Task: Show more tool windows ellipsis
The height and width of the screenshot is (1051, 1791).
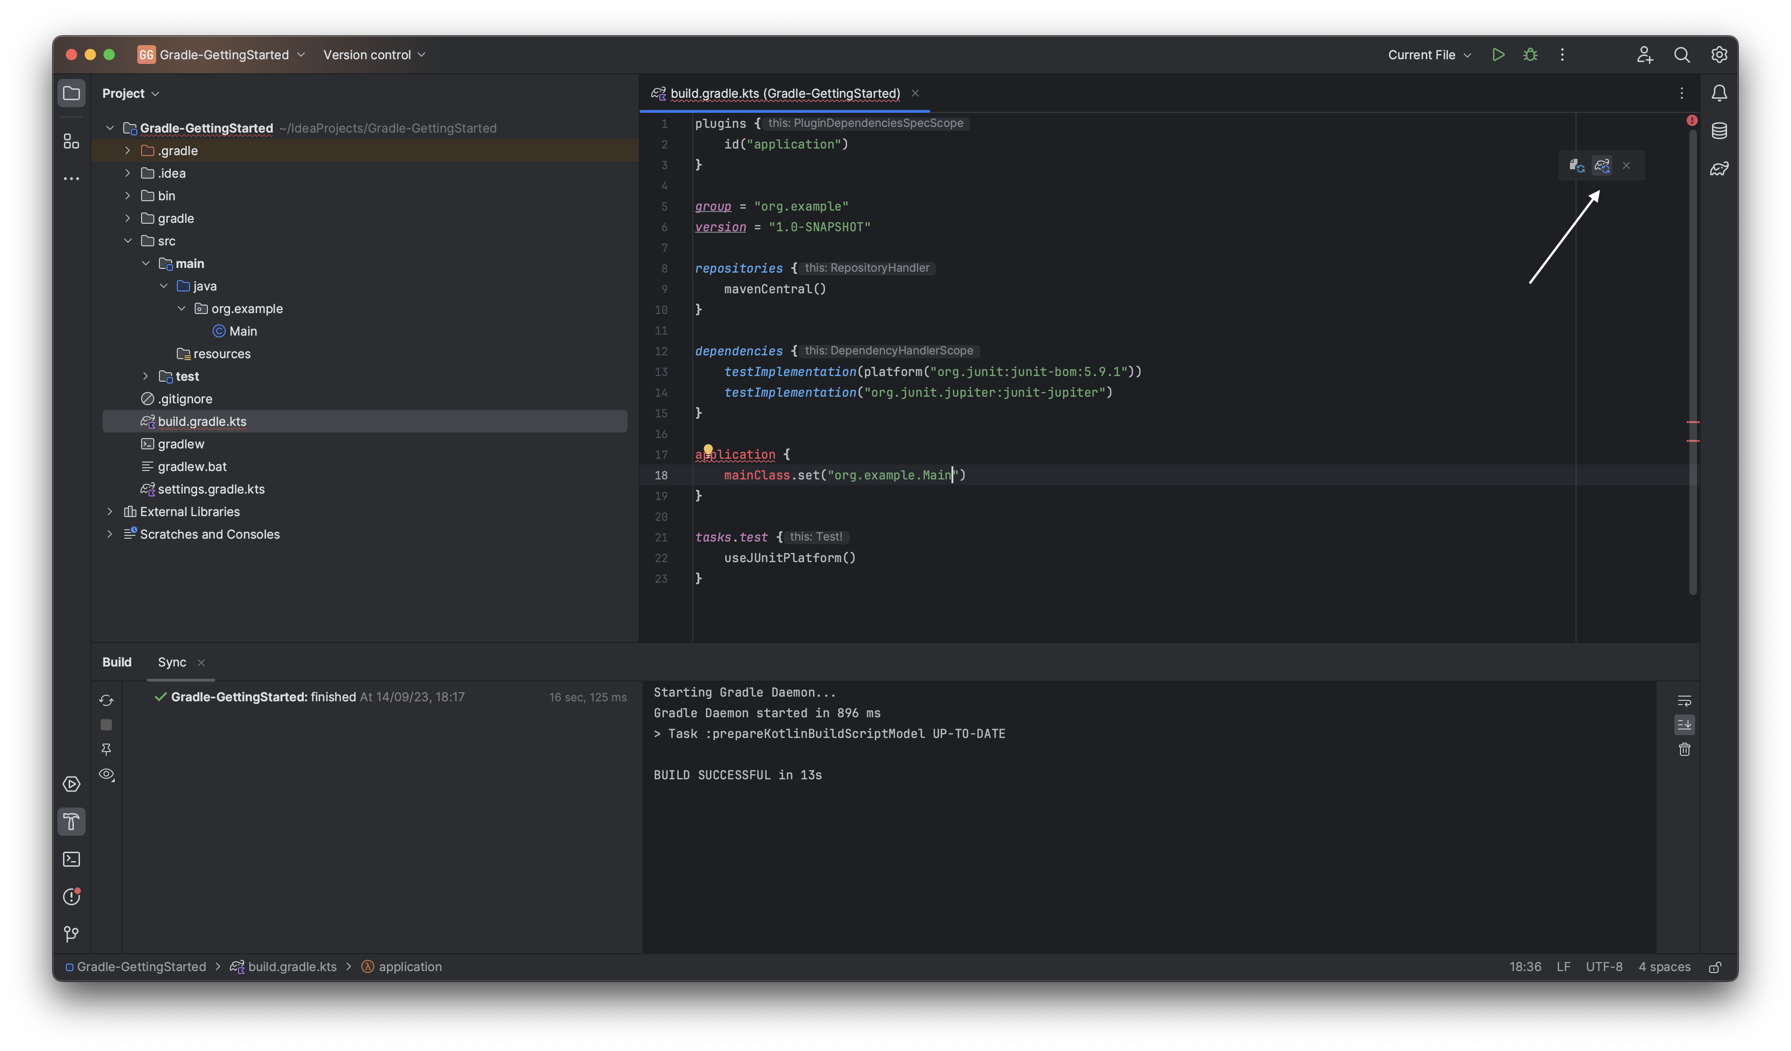Action: pyautogui.click(x=71, y=178)
